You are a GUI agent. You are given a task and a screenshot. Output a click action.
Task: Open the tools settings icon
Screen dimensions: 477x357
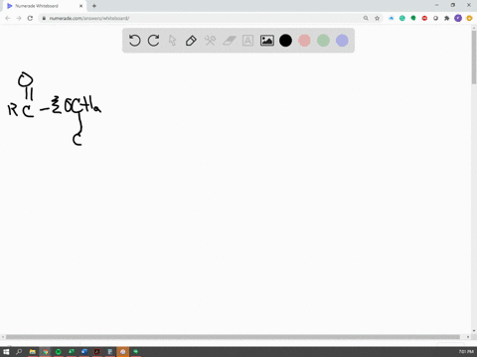tap(210, 41)
